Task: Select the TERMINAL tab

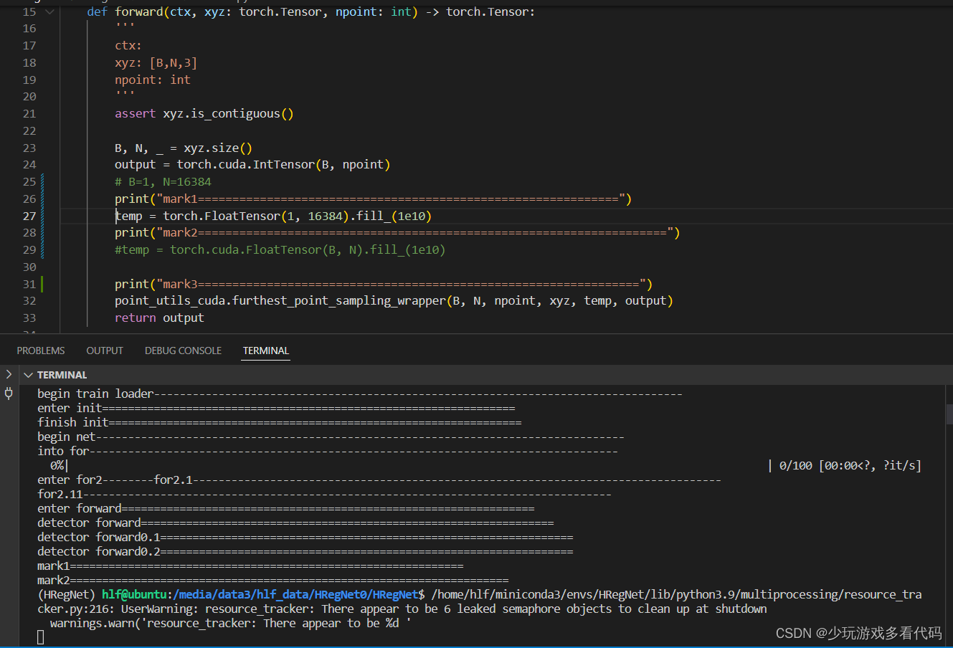Action: point(265,351)
